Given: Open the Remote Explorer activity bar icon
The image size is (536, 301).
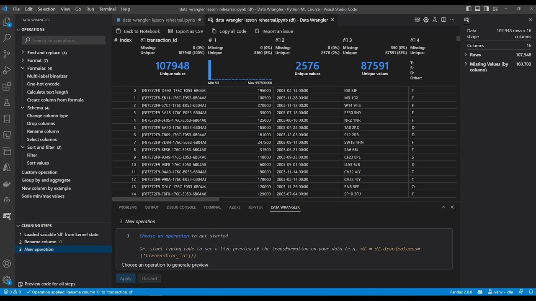Looking at the screenshot, I should (7, 119).
